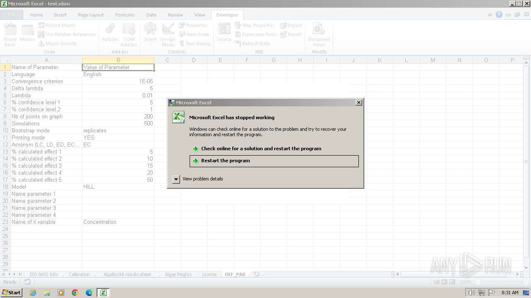The height and width of the screenshot is (298, 531).
Task: Click View Code in the Controls group
Action: tap(194, 34)
